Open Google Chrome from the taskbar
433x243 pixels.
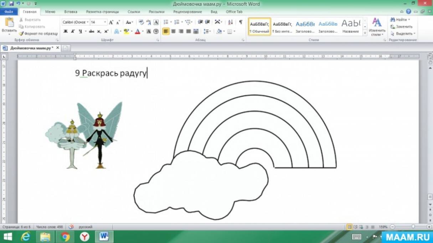click(65, 237)
